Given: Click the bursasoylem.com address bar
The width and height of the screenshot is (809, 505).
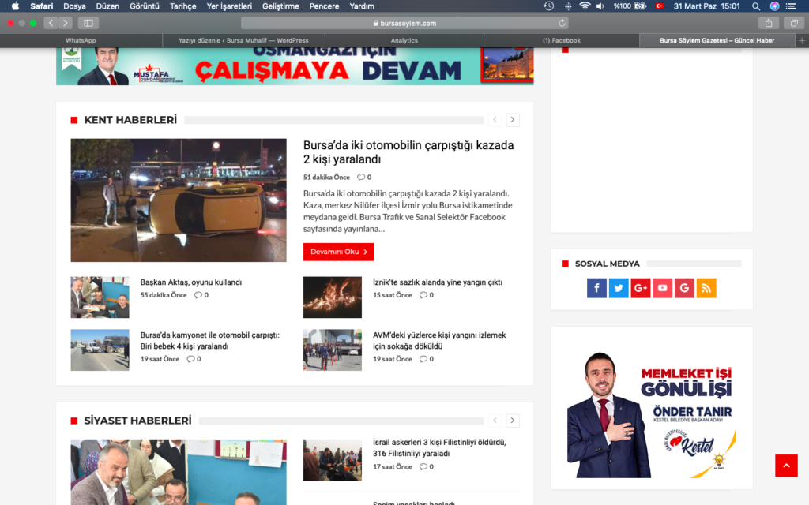Looking at the screenshot, I should [404, 23].
